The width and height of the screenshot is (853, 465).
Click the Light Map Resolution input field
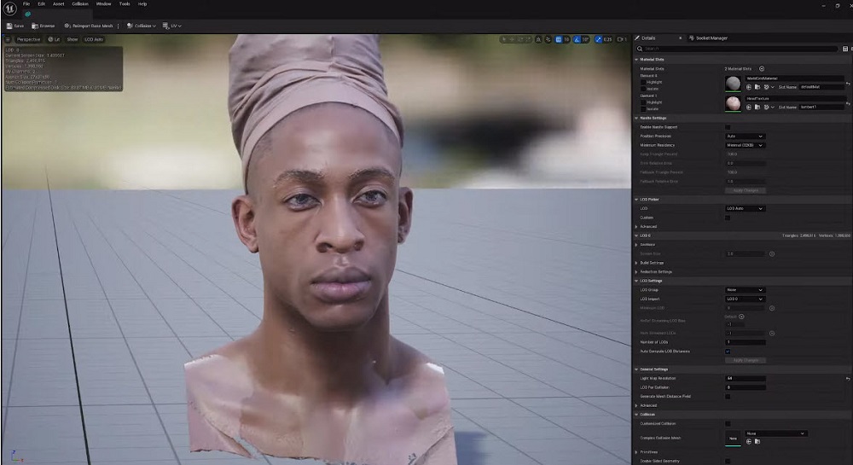point(745,378)
